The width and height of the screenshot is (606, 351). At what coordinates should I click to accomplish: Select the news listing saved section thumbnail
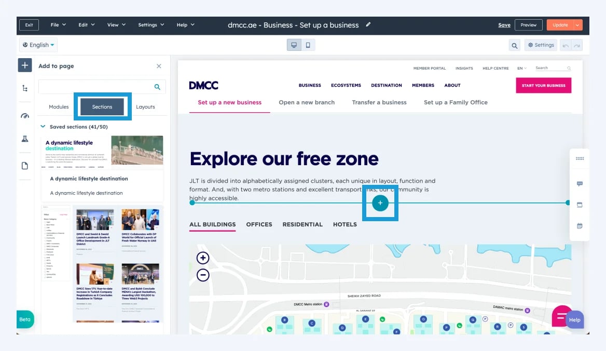point(102,264)
